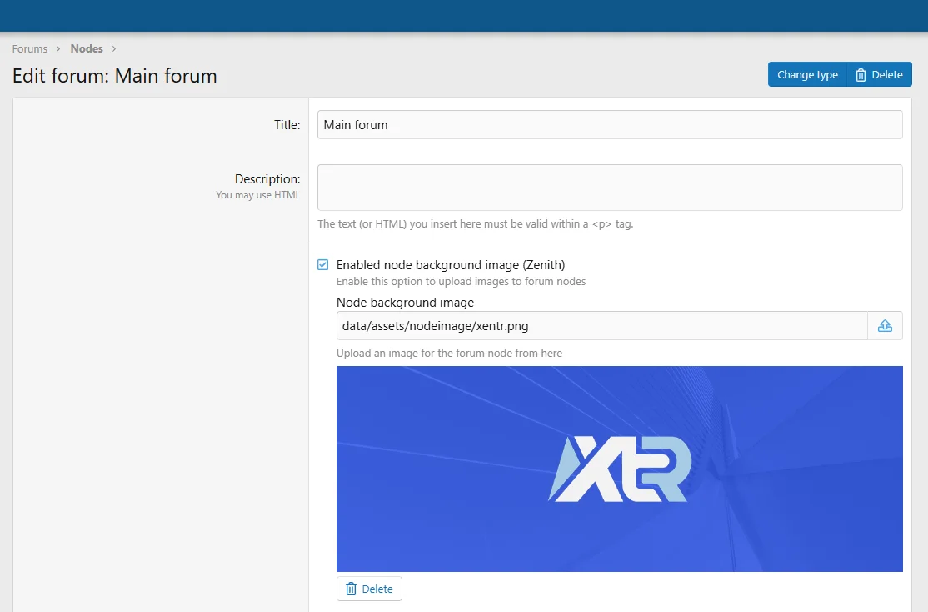
Task: Click the 'Node background image' label
Action: 406,302
